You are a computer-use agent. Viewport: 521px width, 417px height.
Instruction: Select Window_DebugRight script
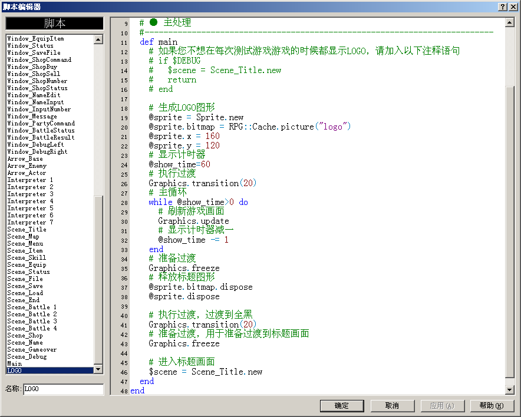[x=50, y=152]
